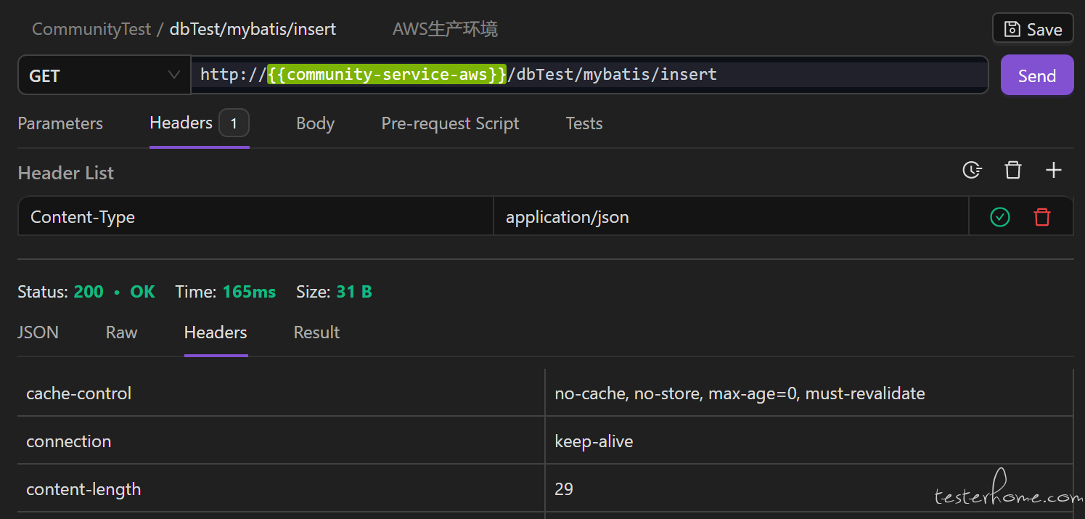The width and height of the screenshot is (1085, 519).
Task: Switch to the Tests tab
Action: point(584,123)
